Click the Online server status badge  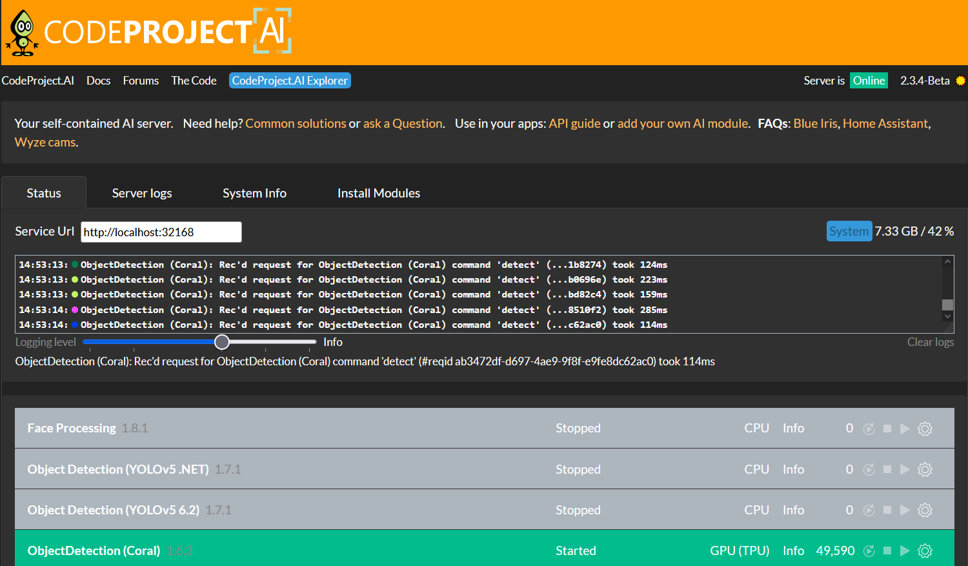click(x=869, y=81)
